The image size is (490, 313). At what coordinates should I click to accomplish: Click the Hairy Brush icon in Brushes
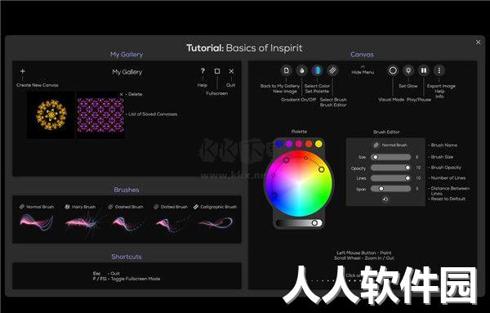67,207
